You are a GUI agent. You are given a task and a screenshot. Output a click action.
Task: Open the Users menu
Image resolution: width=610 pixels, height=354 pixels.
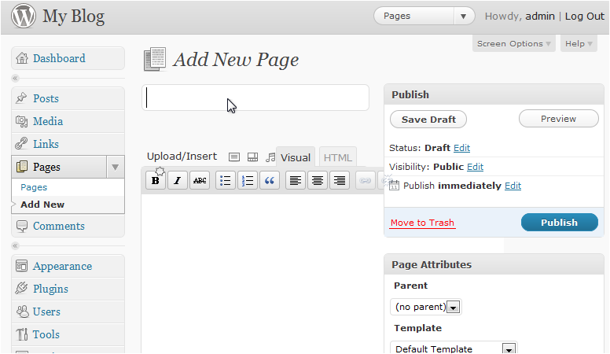(x=46, y=312)
